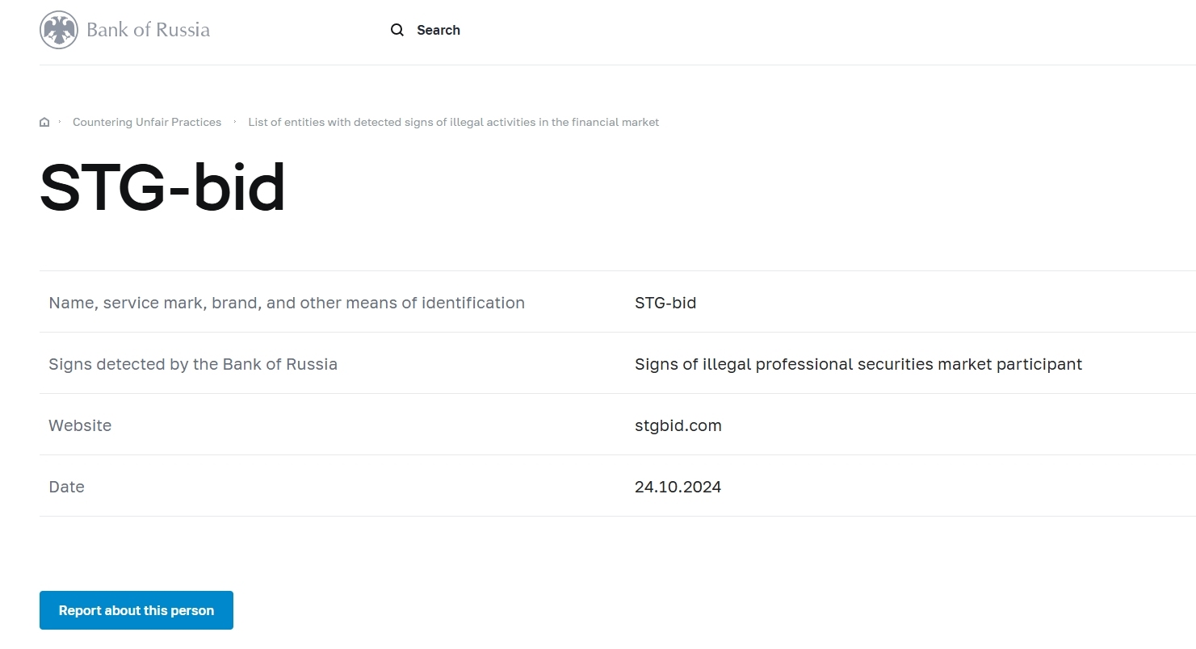Click the large STG-bid page heading
The height and width of the screenshot is (649, 1196).
tap(162, 188)
